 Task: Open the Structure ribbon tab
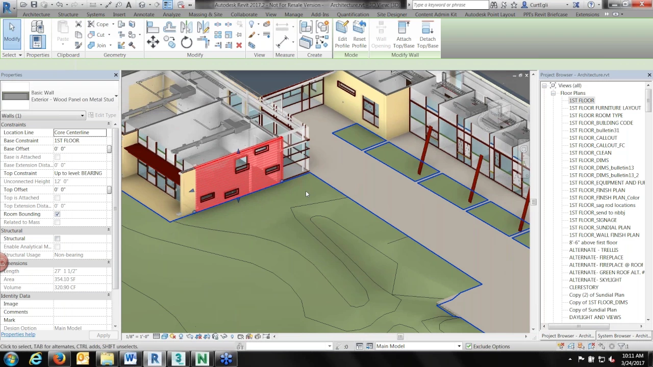point(68,14)
